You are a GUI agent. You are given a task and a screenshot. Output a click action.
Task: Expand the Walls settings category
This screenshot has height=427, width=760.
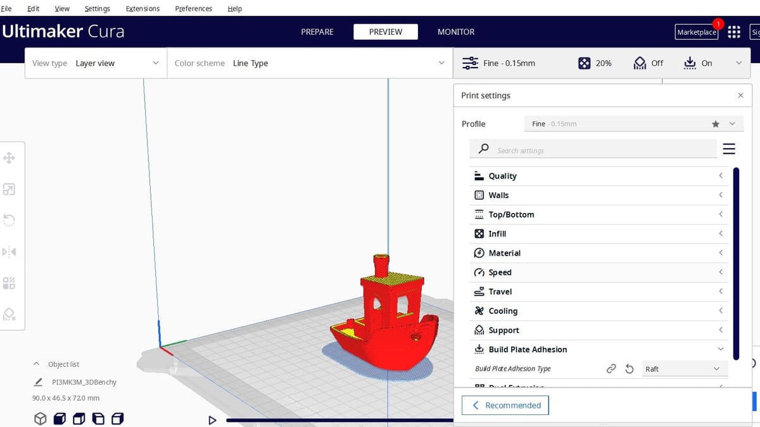click(598, 195)
